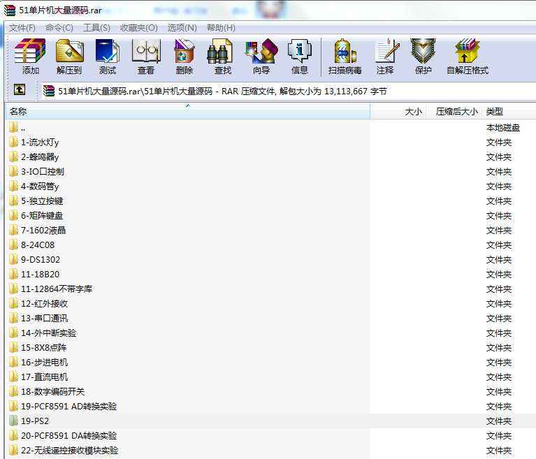Open the Commands (命令) menu
The width and height of the screenshot is (536, 459).
click(x=59, y=28)
